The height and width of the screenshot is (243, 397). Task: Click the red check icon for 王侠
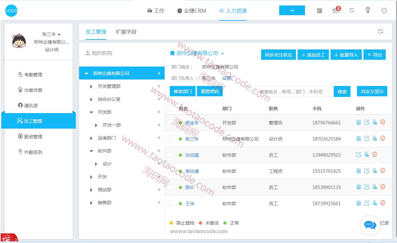(383, 203)
